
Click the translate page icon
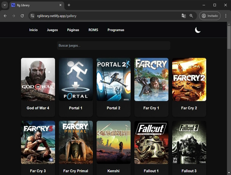point(184,16)
